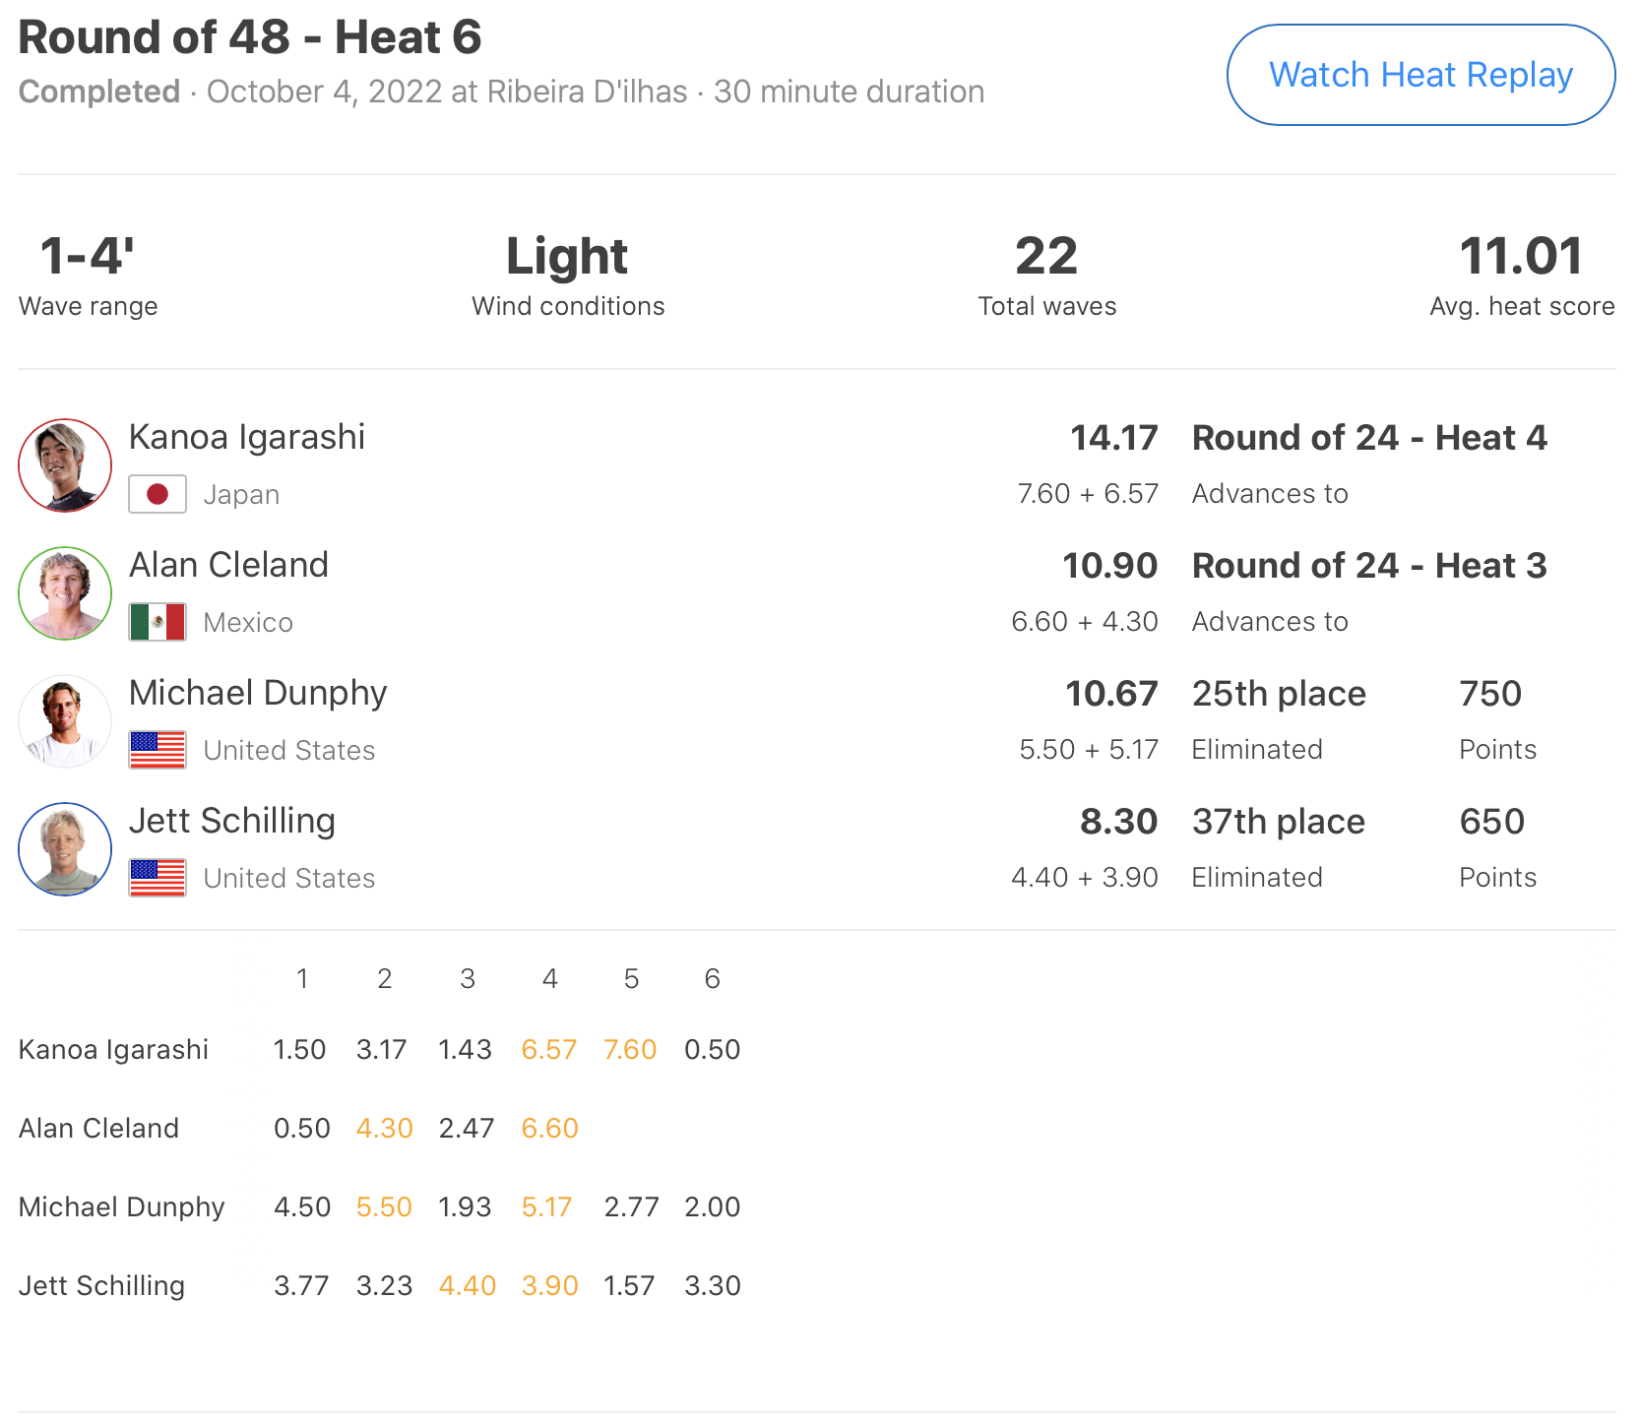Screen dimensions: 1640x1421
Task: Click Jett Schilling's avatar image
Action: (65, 849)
